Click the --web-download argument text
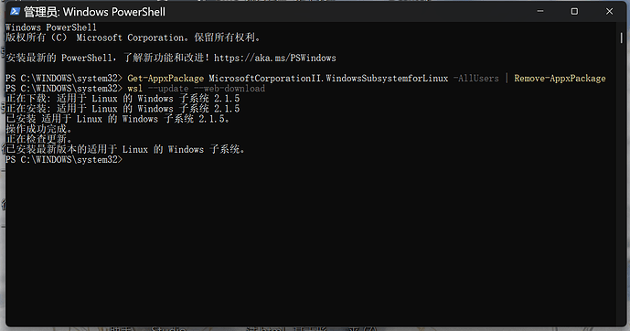630x331 pixels. (230, 89)
